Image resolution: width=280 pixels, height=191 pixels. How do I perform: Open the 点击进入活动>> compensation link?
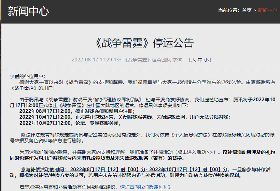click(x=195, y=152)
